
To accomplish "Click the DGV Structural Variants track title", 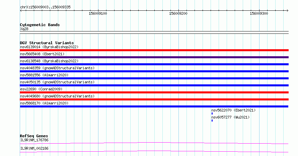I will coord(47,43).
